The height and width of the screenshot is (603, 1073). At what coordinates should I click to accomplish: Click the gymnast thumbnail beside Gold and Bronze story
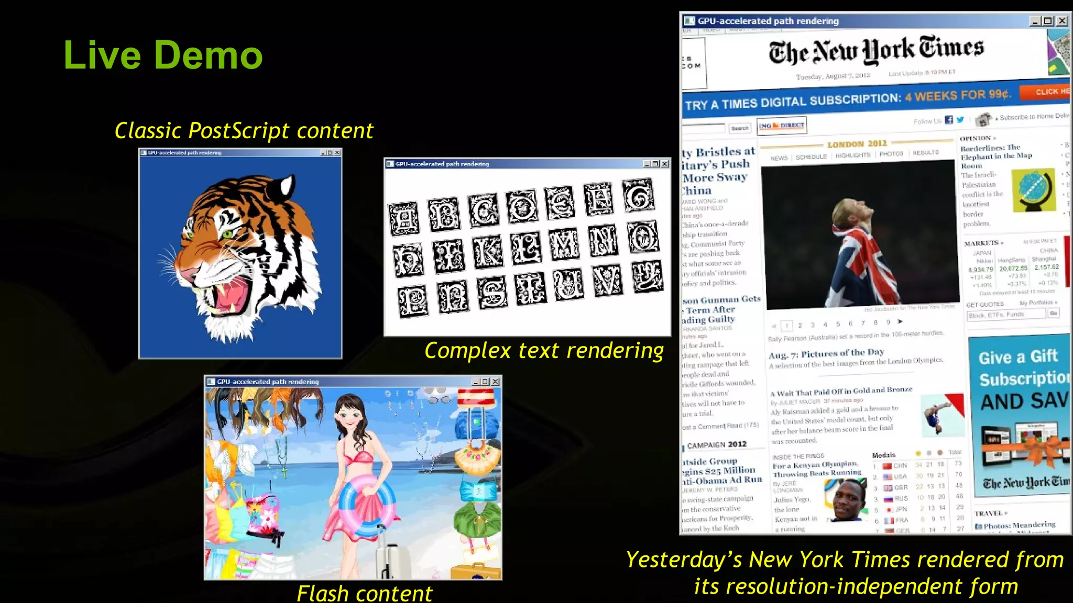coord(943,415)
